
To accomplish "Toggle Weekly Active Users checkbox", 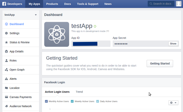I will point(72,101).
